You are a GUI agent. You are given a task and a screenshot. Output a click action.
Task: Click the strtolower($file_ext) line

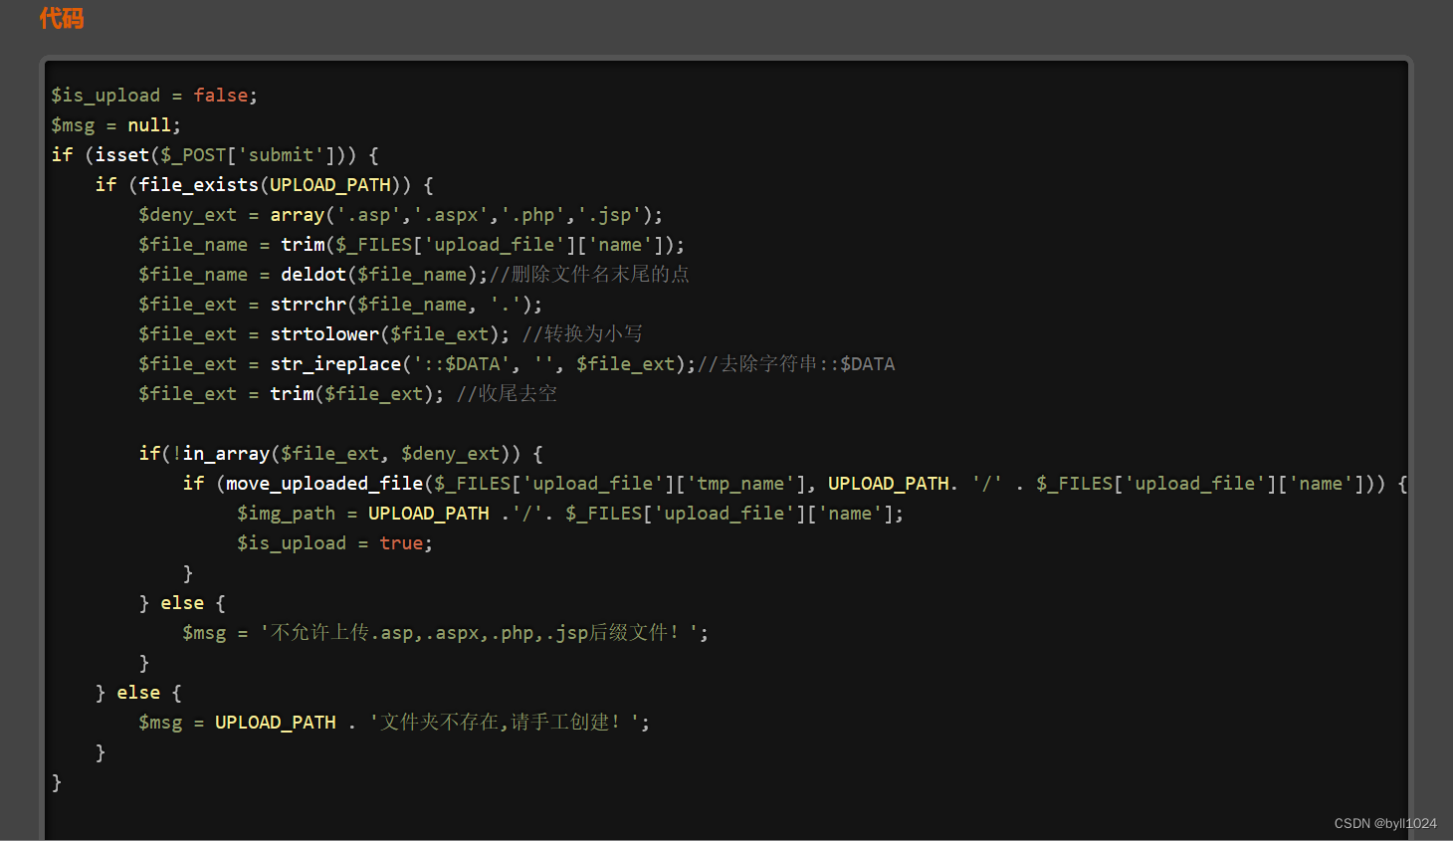(390, 334)
